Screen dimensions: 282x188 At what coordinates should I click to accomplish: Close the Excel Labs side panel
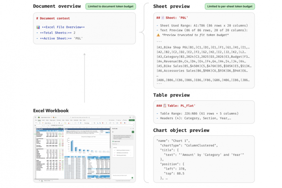point(133,129)
